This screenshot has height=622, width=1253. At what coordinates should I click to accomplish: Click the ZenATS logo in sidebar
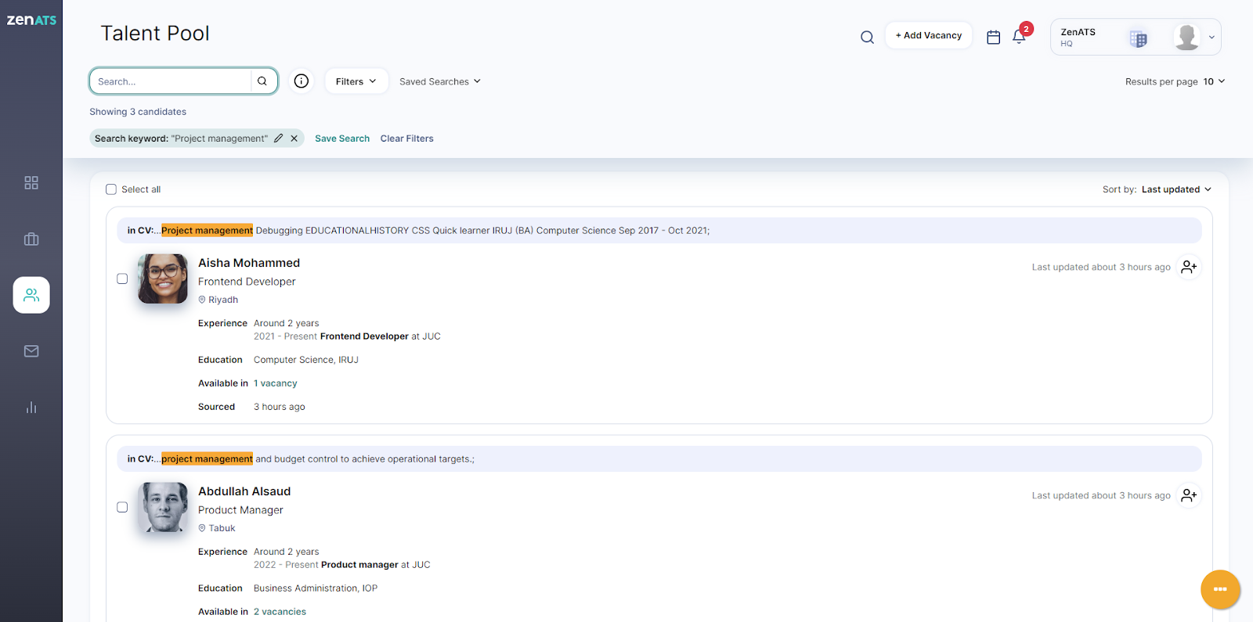31,20
